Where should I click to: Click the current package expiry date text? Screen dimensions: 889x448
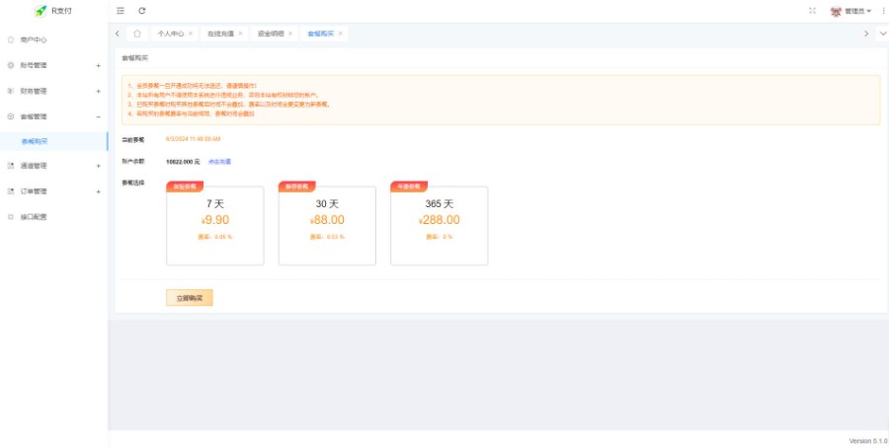click(194, 139)
